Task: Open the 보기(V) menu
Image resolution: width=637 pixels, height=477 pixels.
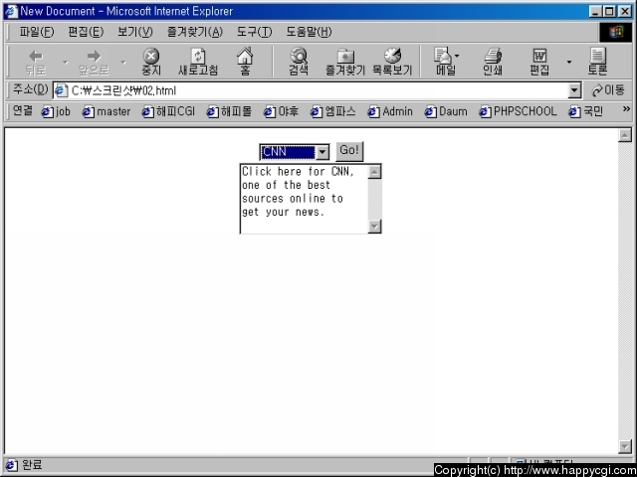Action: (135, 32)
